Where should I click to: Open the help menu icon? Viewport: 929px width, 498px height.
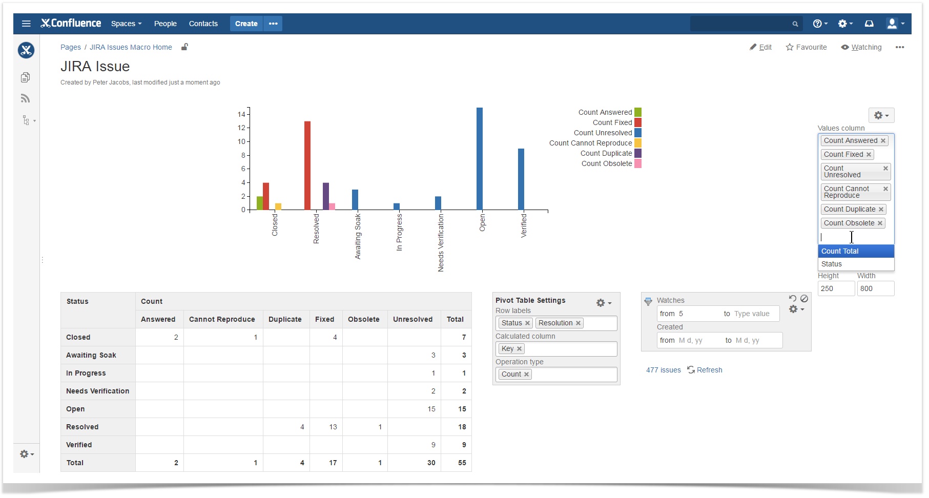point(820,24)
